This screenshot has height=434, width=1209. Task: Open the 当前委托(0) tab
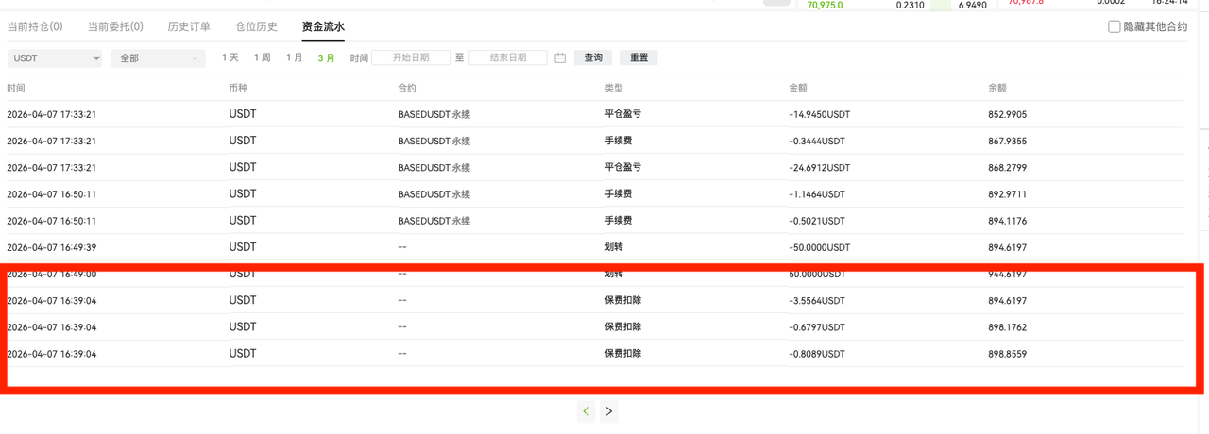(115, 26)
